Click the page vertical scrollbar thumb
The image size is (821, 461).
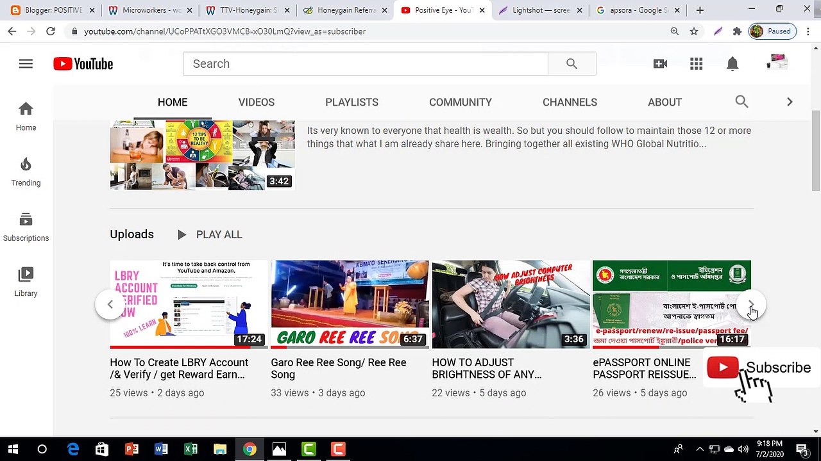[x=815, y=150]
